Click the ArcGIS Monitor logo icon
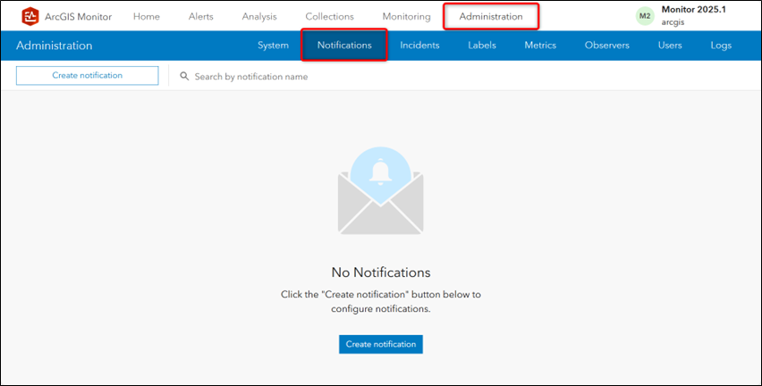 coord(30,16)
